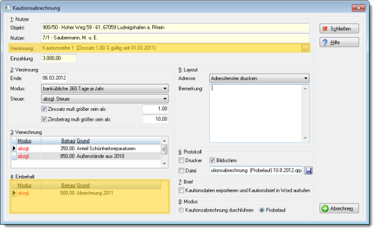Click Einbehalt 'Grund' column header
The image size is (376, 231).
point(118,185)
